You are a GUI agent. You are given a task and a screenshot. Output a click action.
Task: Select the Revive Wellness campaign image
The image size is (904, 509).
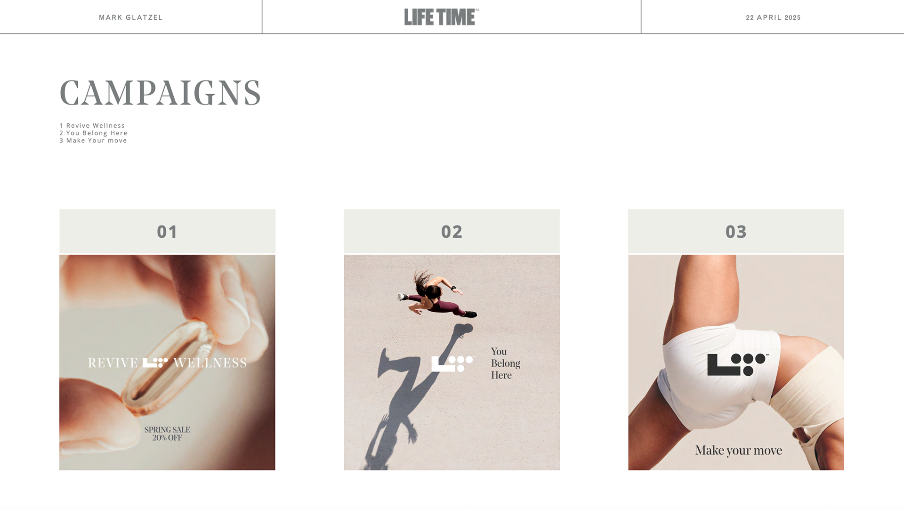167,363
